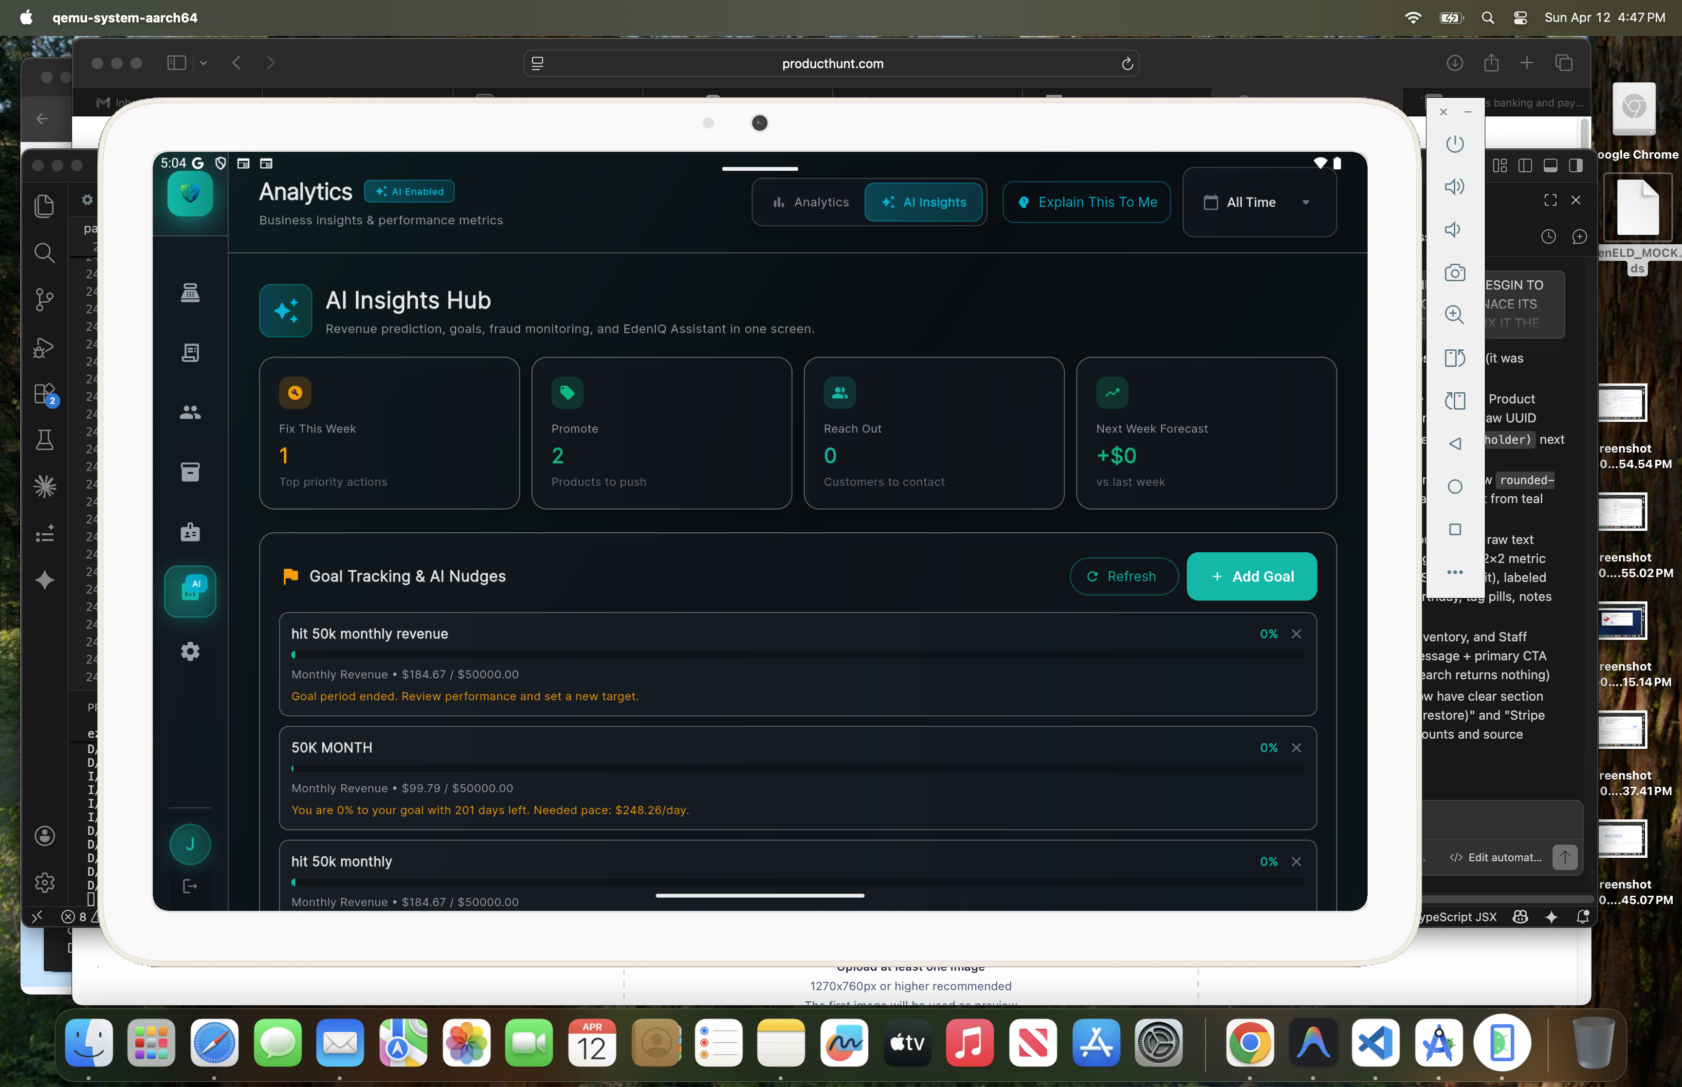This screenshot has width=1682, height=1087.
Task: Toggle the AI Enabled badge
Action: 409,191
